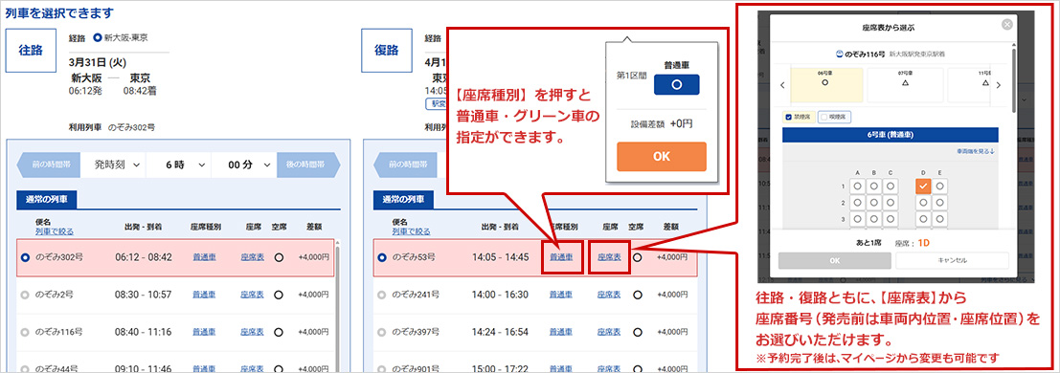Click vacancy circle icon for のぞみ302号
Image resolution: width=1060 pixels, height=373 pixels.
pyautogui.click(x=279, y=257)
